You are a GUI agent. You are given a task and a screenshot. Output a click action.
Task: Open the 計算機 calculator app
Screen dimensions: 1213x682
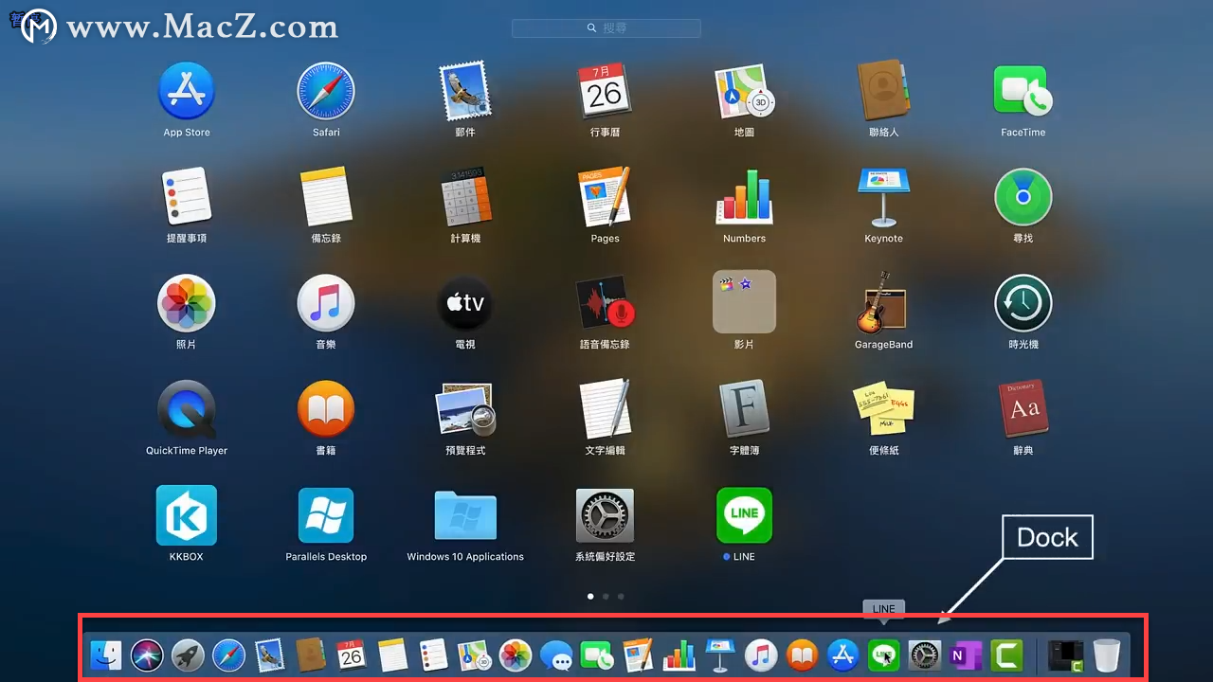point(465,197)
